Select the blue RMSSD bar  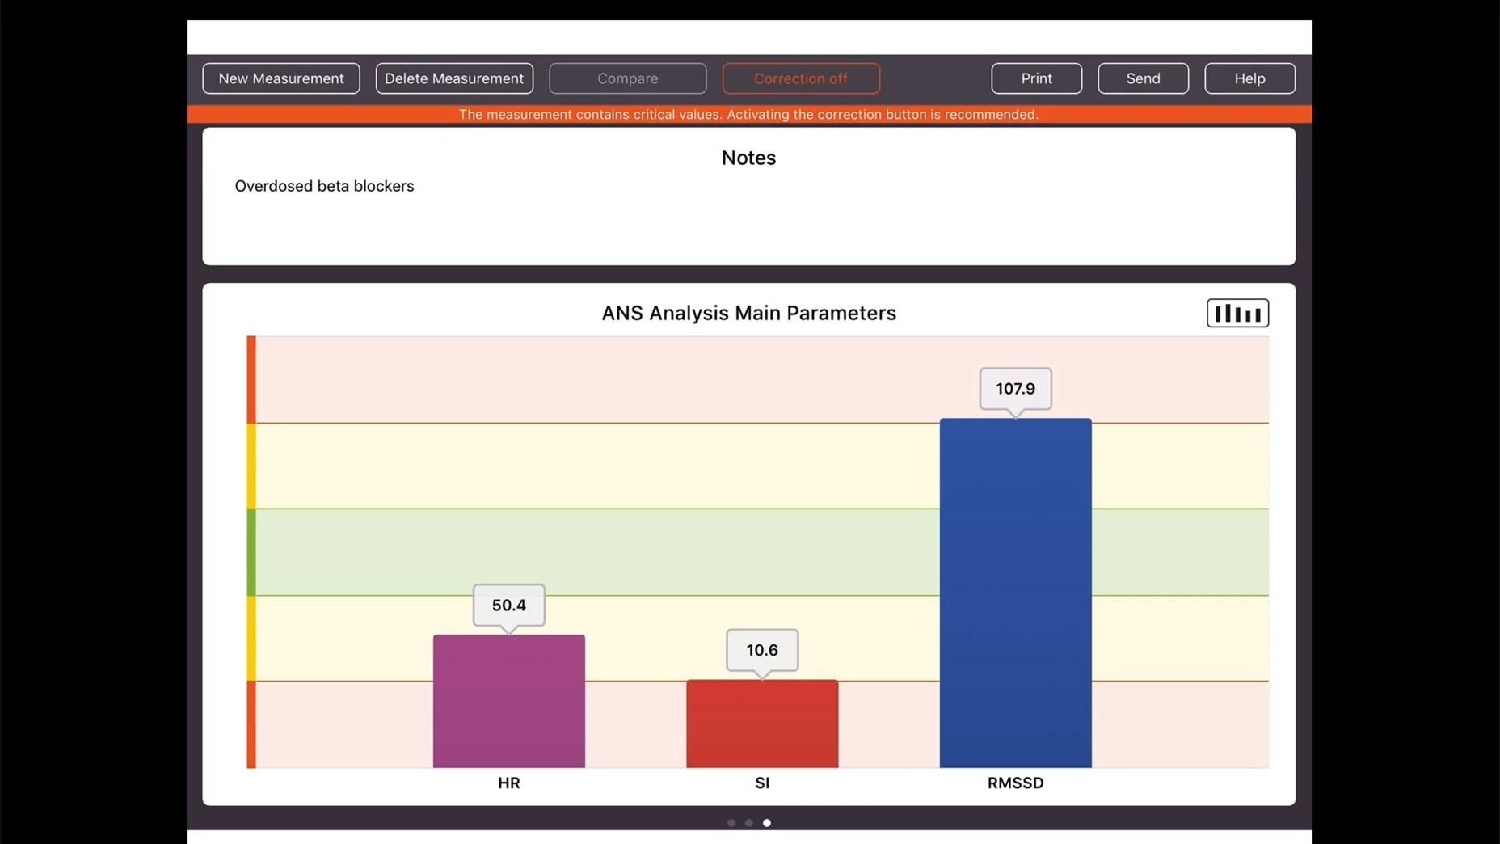click(x=1016, y=593)
